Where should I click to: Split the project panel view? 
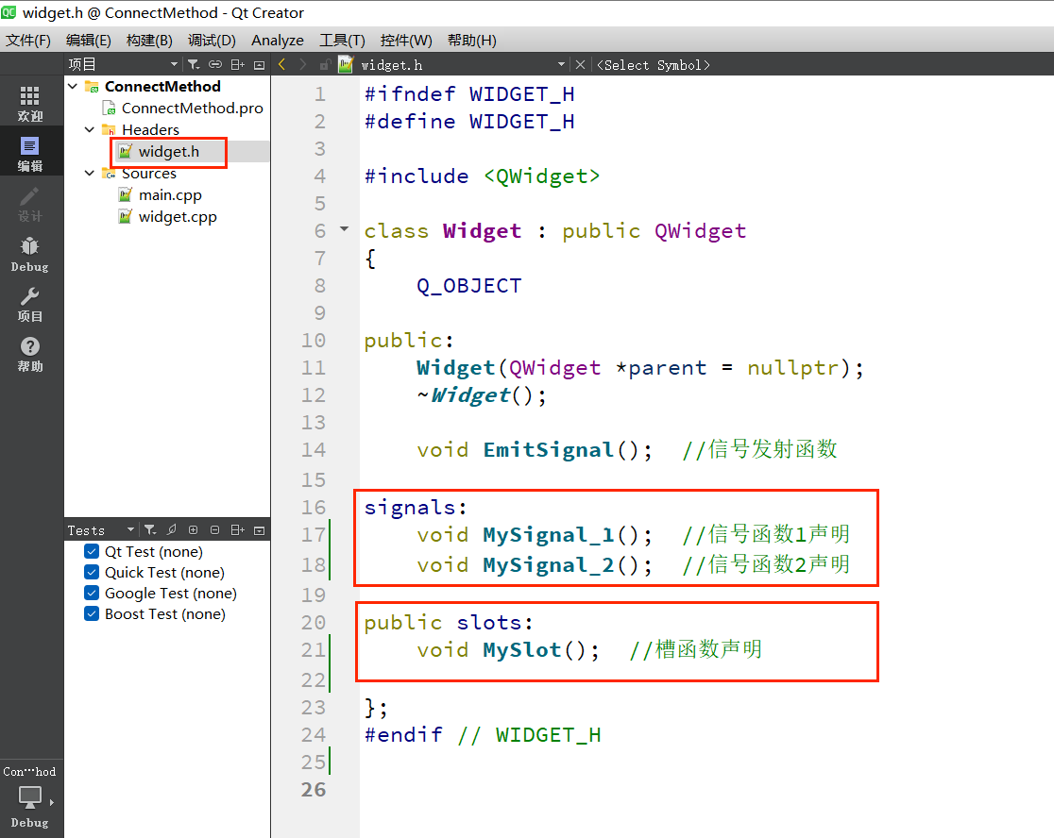tap(237, 64)
